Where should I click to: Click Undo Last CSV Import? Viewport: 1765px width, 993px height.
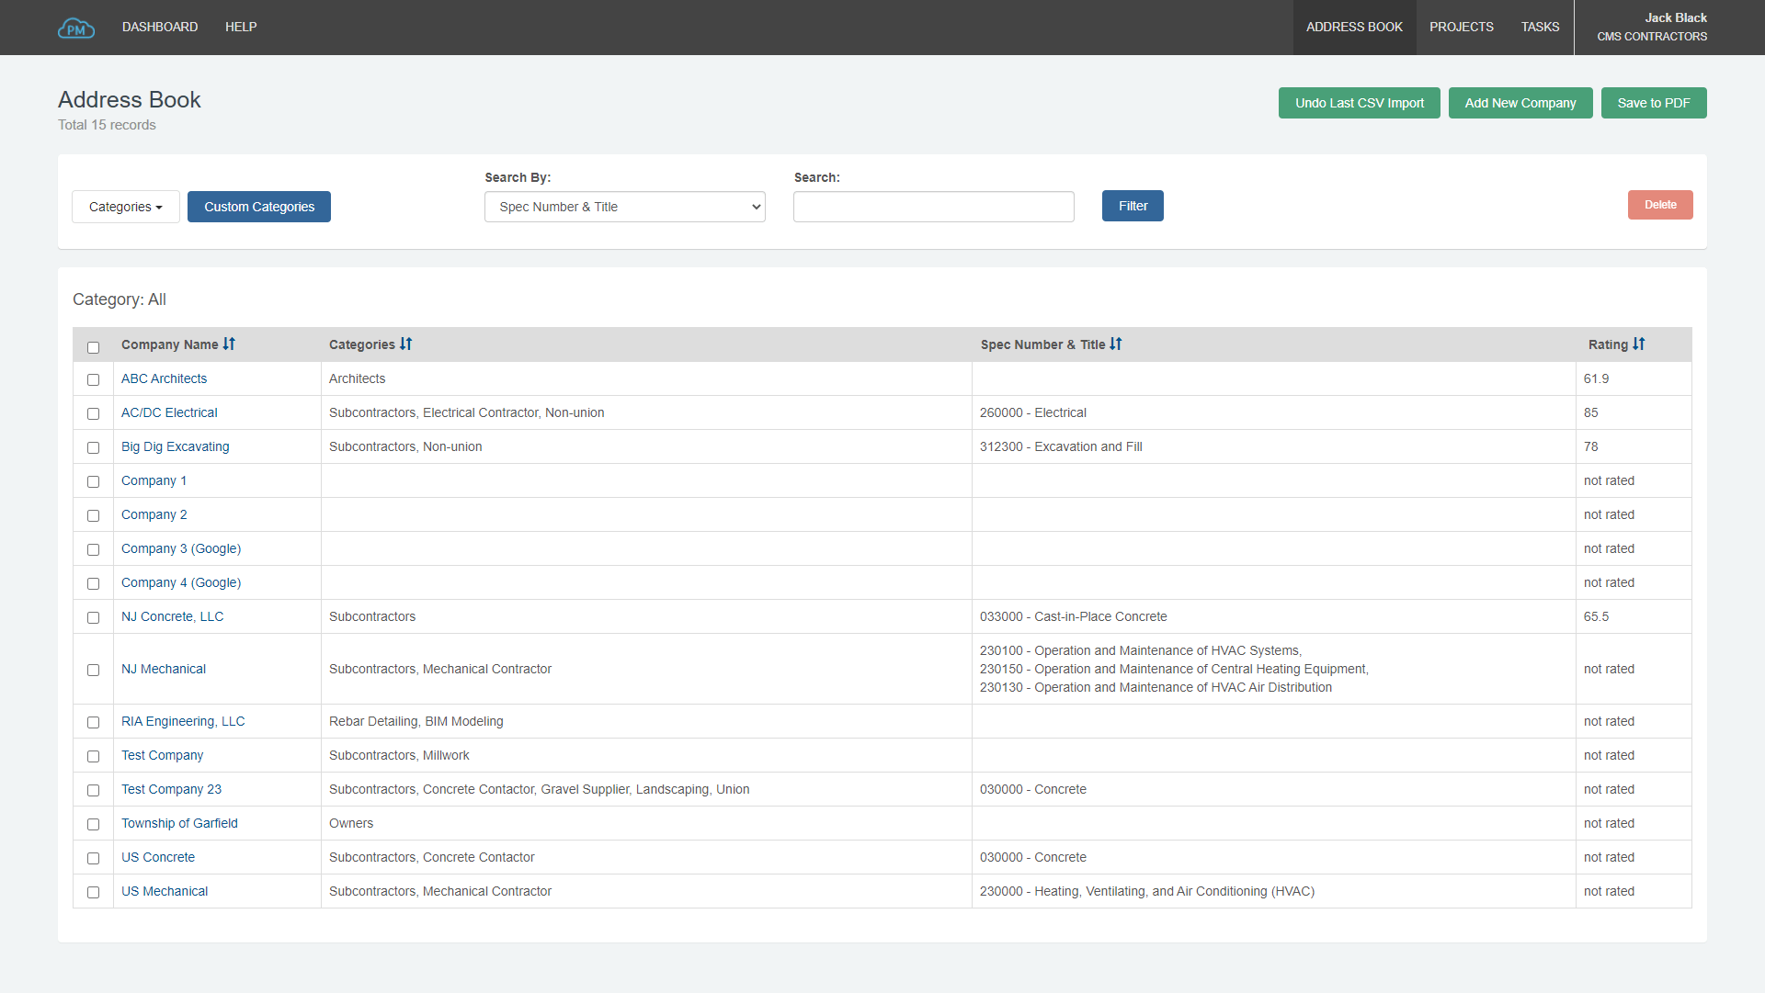tap(1359, 103)
